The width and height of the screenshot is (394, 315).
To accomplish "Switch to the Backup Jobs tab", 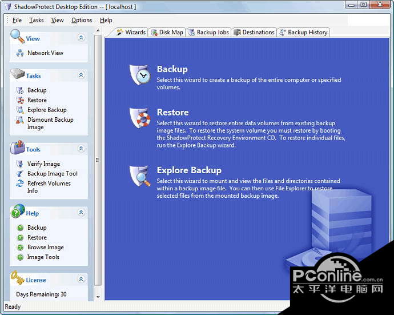I will click(x=208, y=33).
